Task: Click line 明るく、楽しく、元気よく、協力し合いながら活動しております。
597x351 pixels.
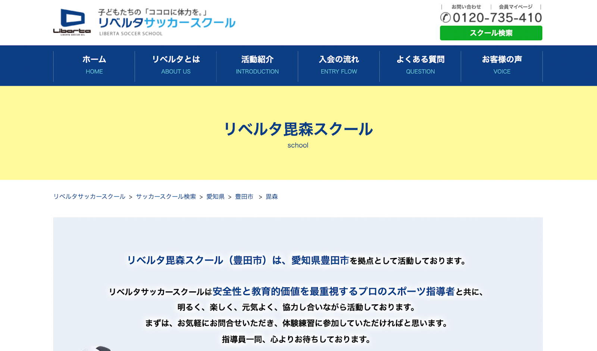Action: [297, 307]
